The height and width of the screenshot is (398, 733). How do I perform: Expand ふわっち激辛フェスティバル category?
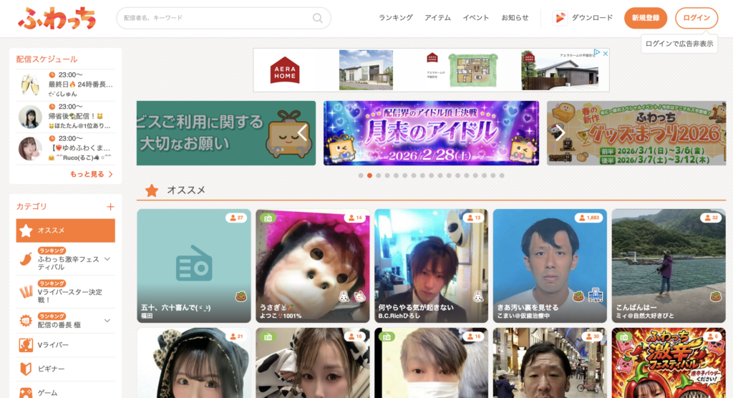click(x=107, y=259)
